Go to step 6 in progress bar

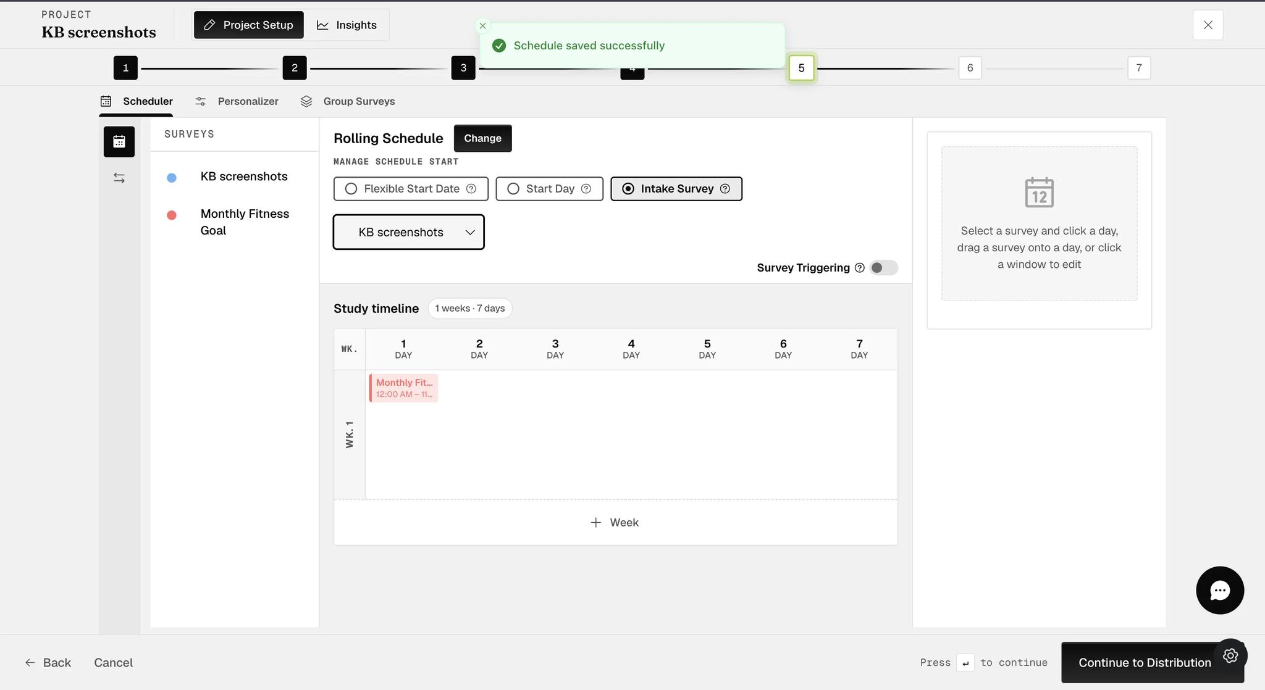point(970,68)
